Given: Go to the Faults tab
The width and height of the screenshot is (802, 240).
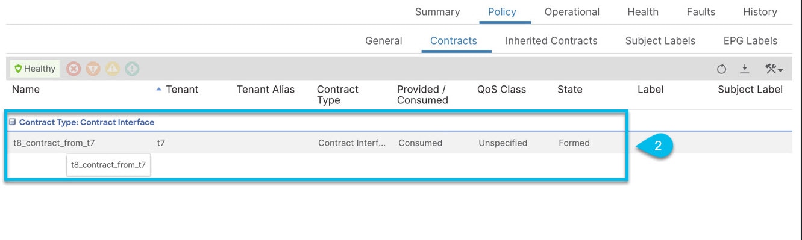Looking at the screenshot, I should [701, 12].
